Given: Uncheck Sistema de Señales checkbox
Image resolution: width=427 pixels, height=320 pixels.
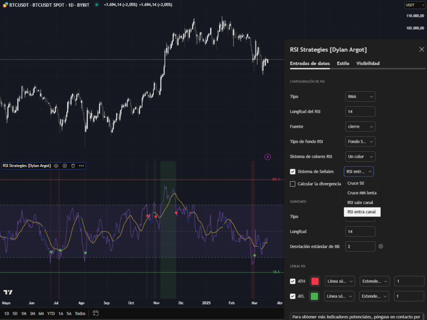Looking at the screenshot, I should pos(293,171).
